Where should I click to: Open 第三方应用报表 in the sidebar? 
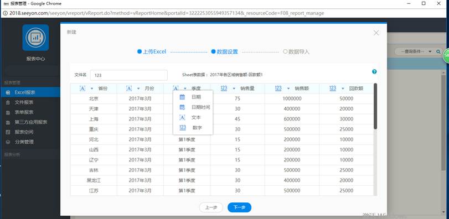click(x=30, y=122)
